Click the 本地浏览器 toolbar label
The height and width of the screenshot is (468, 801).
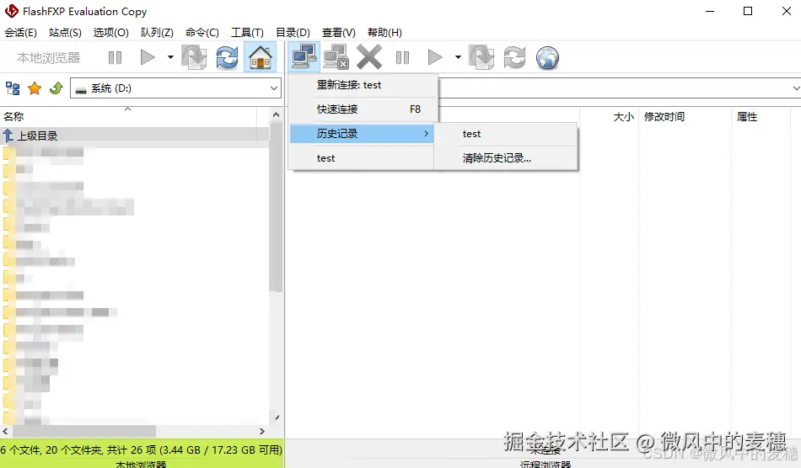tap(49, 57)
